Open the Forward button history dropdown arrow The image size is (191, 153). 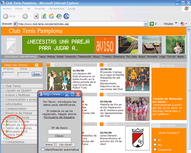31,16
